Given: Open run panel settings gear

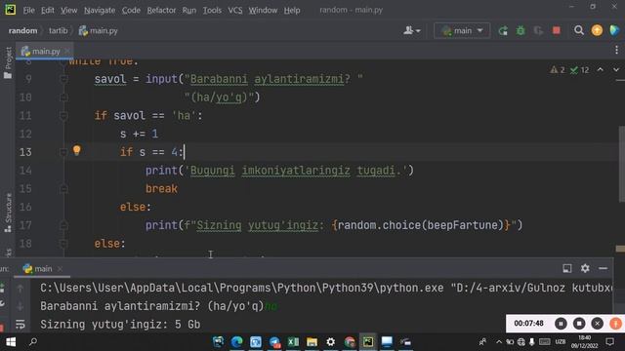Looking at the screenshot, I should [x=585, y=269].
